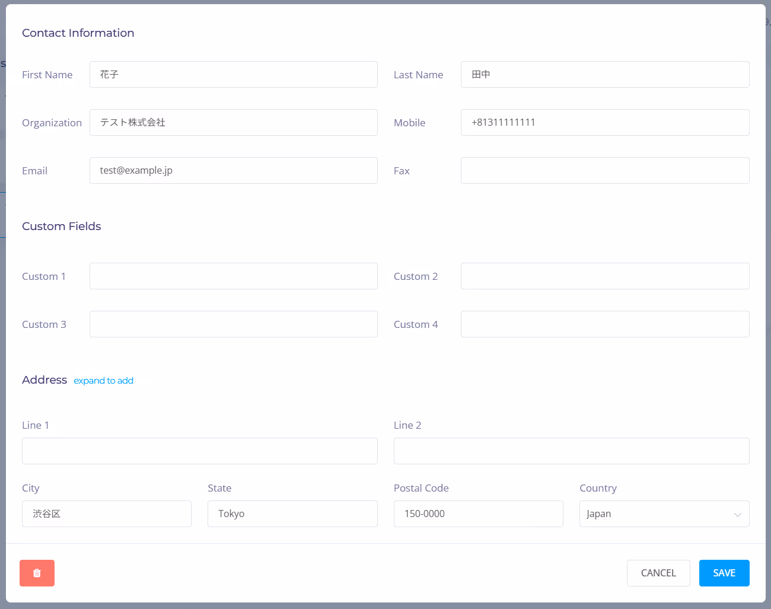The width and height of the screenshot is (771, 609).
Task: Click the Address section heading
Action: [x=44, y=380]
